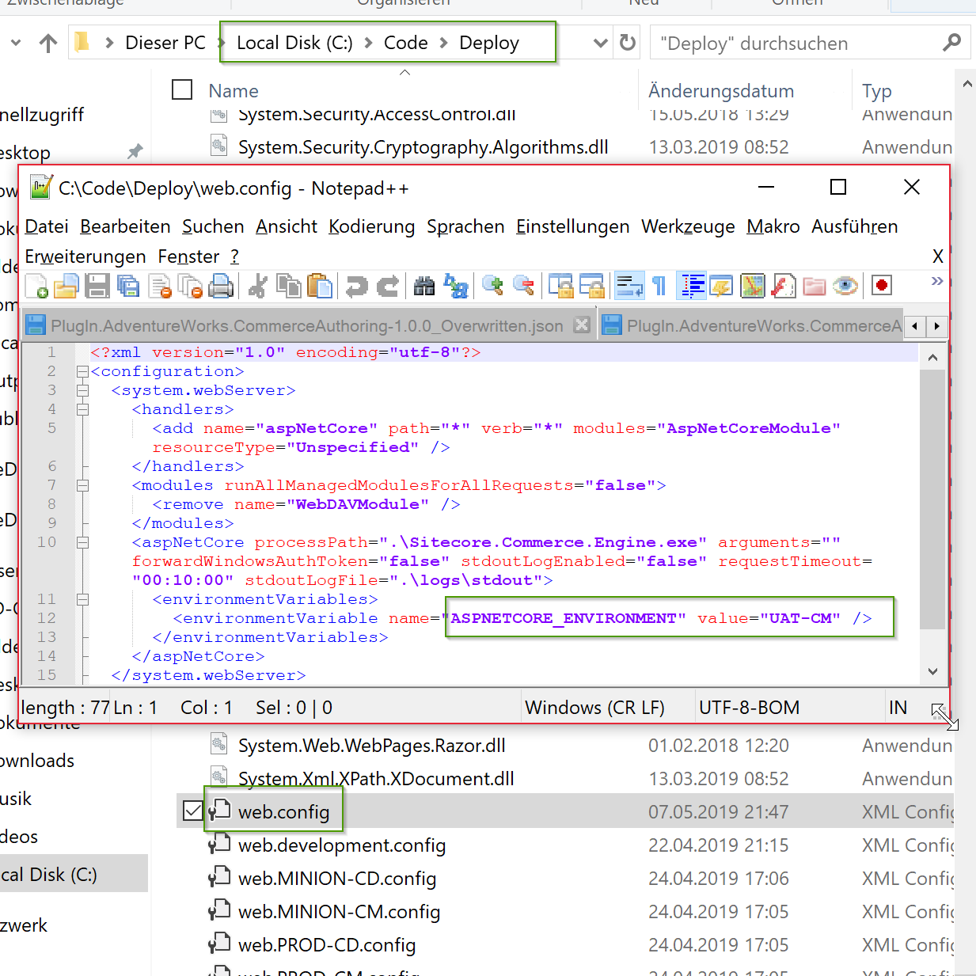Click the Synchronize horizontal scrolling icon
Screen dimensions: 976x976
(x=592, y=285)
